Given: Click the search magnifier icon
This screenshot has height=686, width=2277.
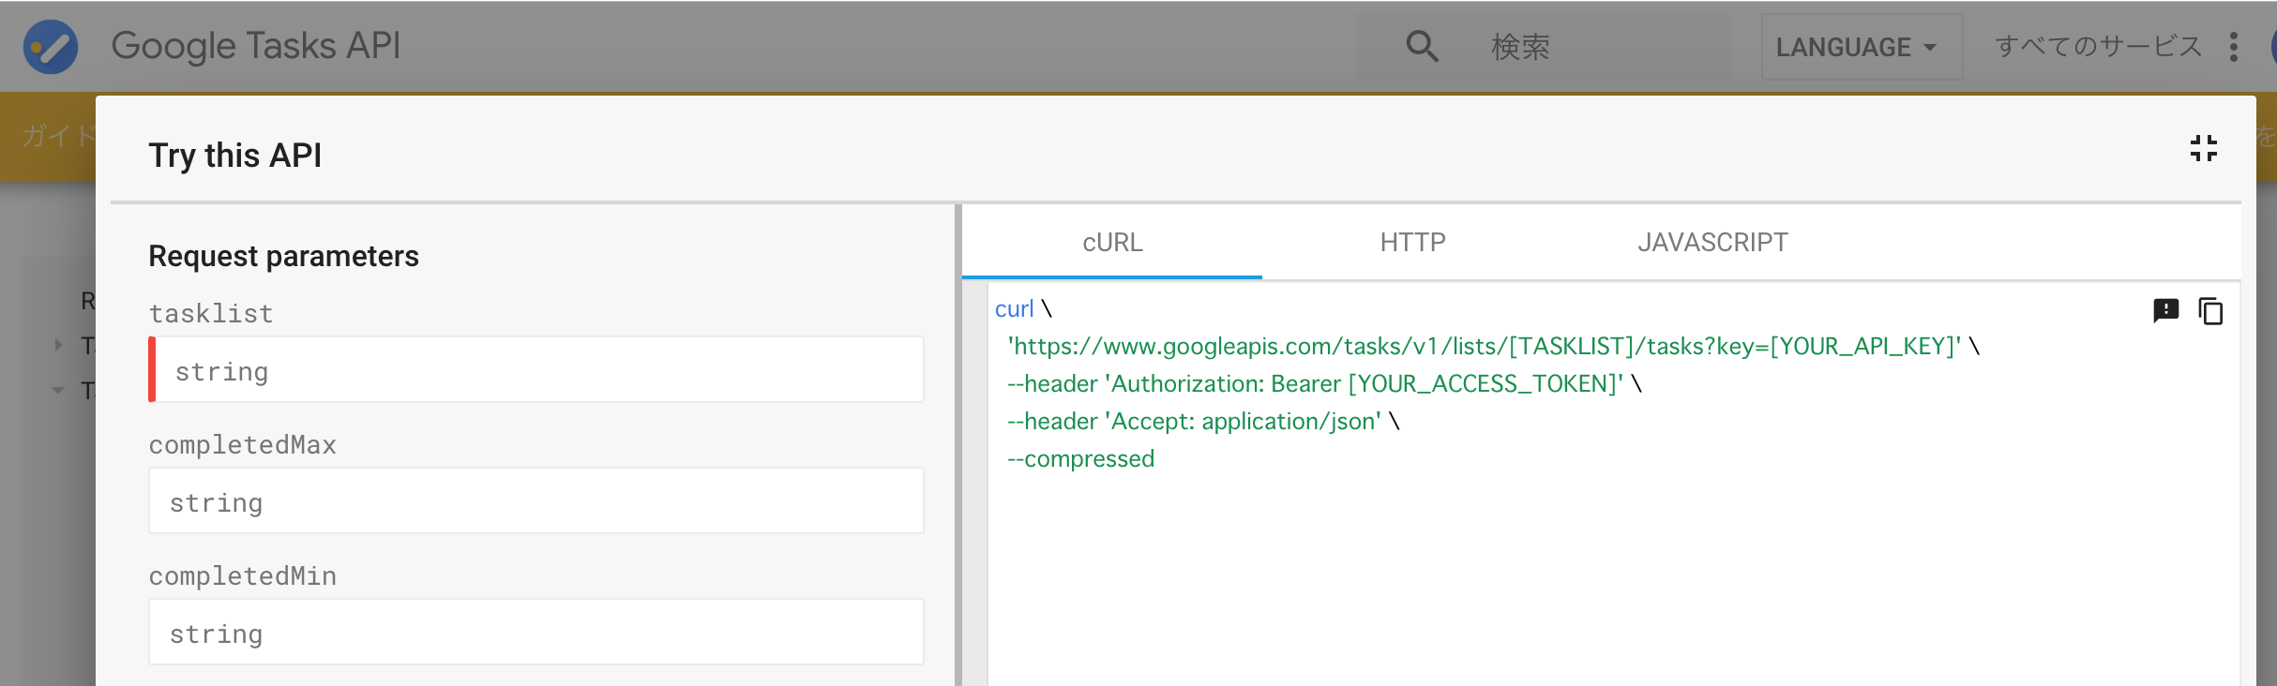Looking at the screenshot, I should click(x=1422, y=46).
